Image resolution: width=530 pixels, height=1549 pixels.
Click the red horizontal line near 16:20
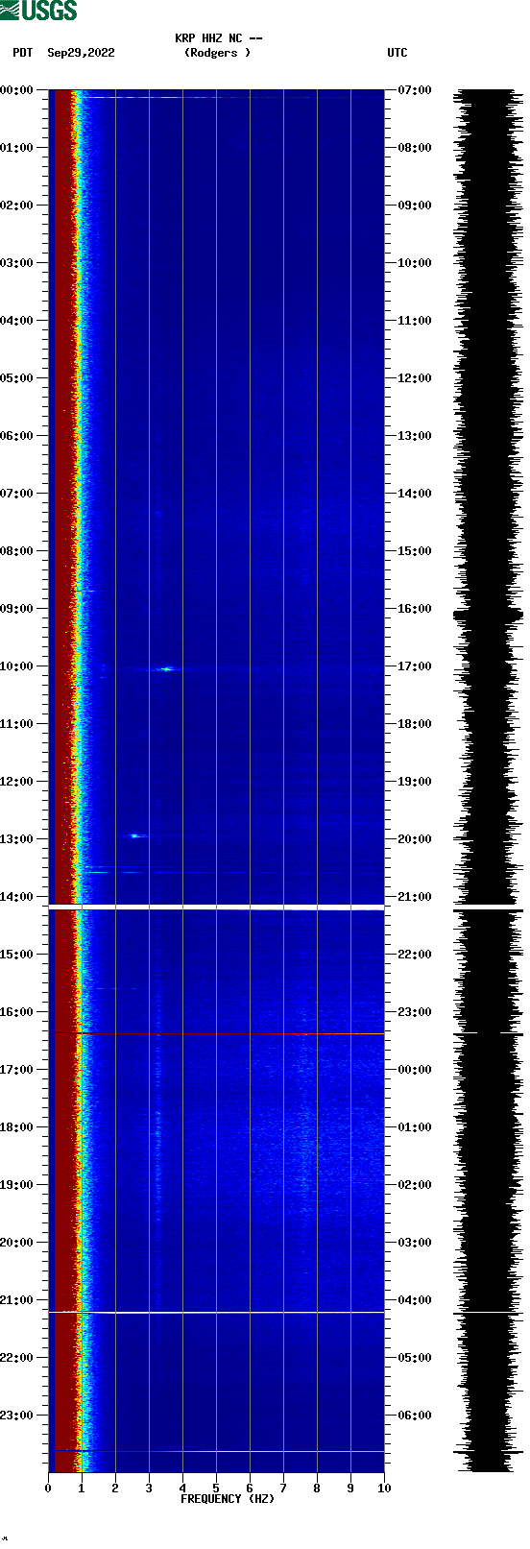pos(216,1033)
